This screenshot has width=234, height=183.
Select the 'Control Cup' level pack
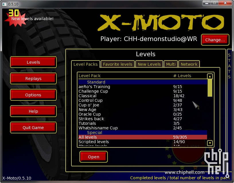click(x=143, y=100)
